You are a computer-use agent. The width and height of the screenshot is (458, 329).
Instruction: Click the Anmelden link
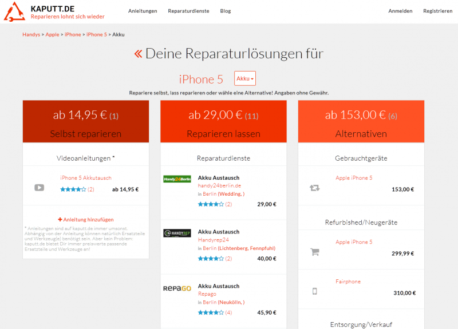[x=400, y=11]
